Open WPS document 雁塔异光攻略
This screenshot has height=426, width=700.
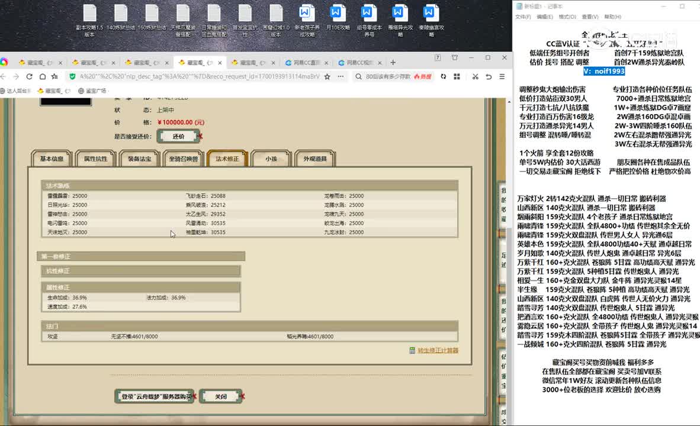(x=400, y=21)
